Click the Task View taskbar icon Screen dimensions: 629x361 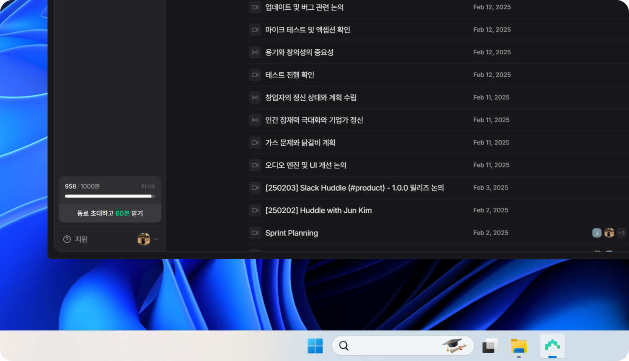(490, 346)
